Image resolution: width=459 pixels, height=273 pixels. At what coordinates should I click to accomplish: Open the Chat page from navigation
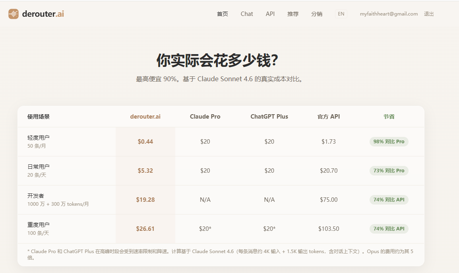246,14
